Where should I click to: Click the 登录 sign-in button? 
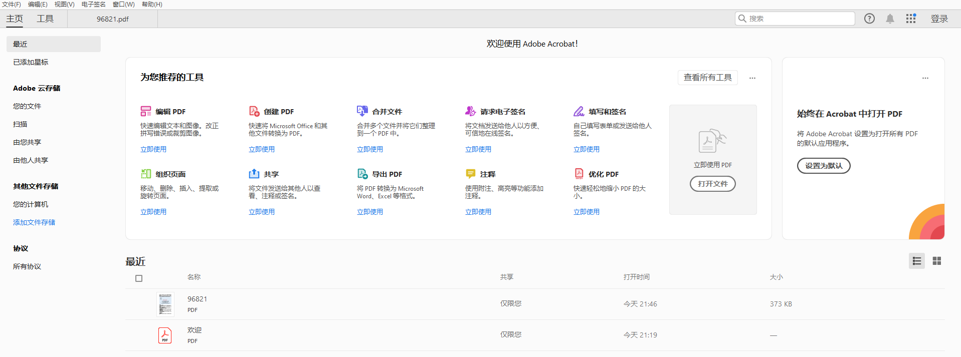pyautogui.click(x=939, y=19)
